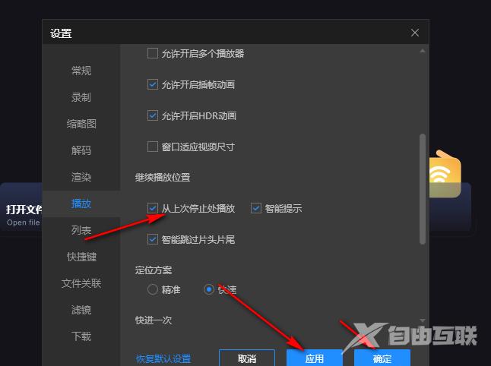Click the 恢复默认设置 link

click(x=163, y=359)
